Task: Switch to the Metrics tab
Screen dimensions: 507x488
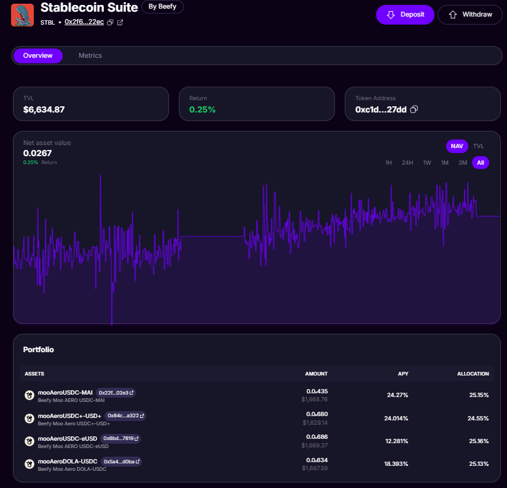Action: pos(90,56)
